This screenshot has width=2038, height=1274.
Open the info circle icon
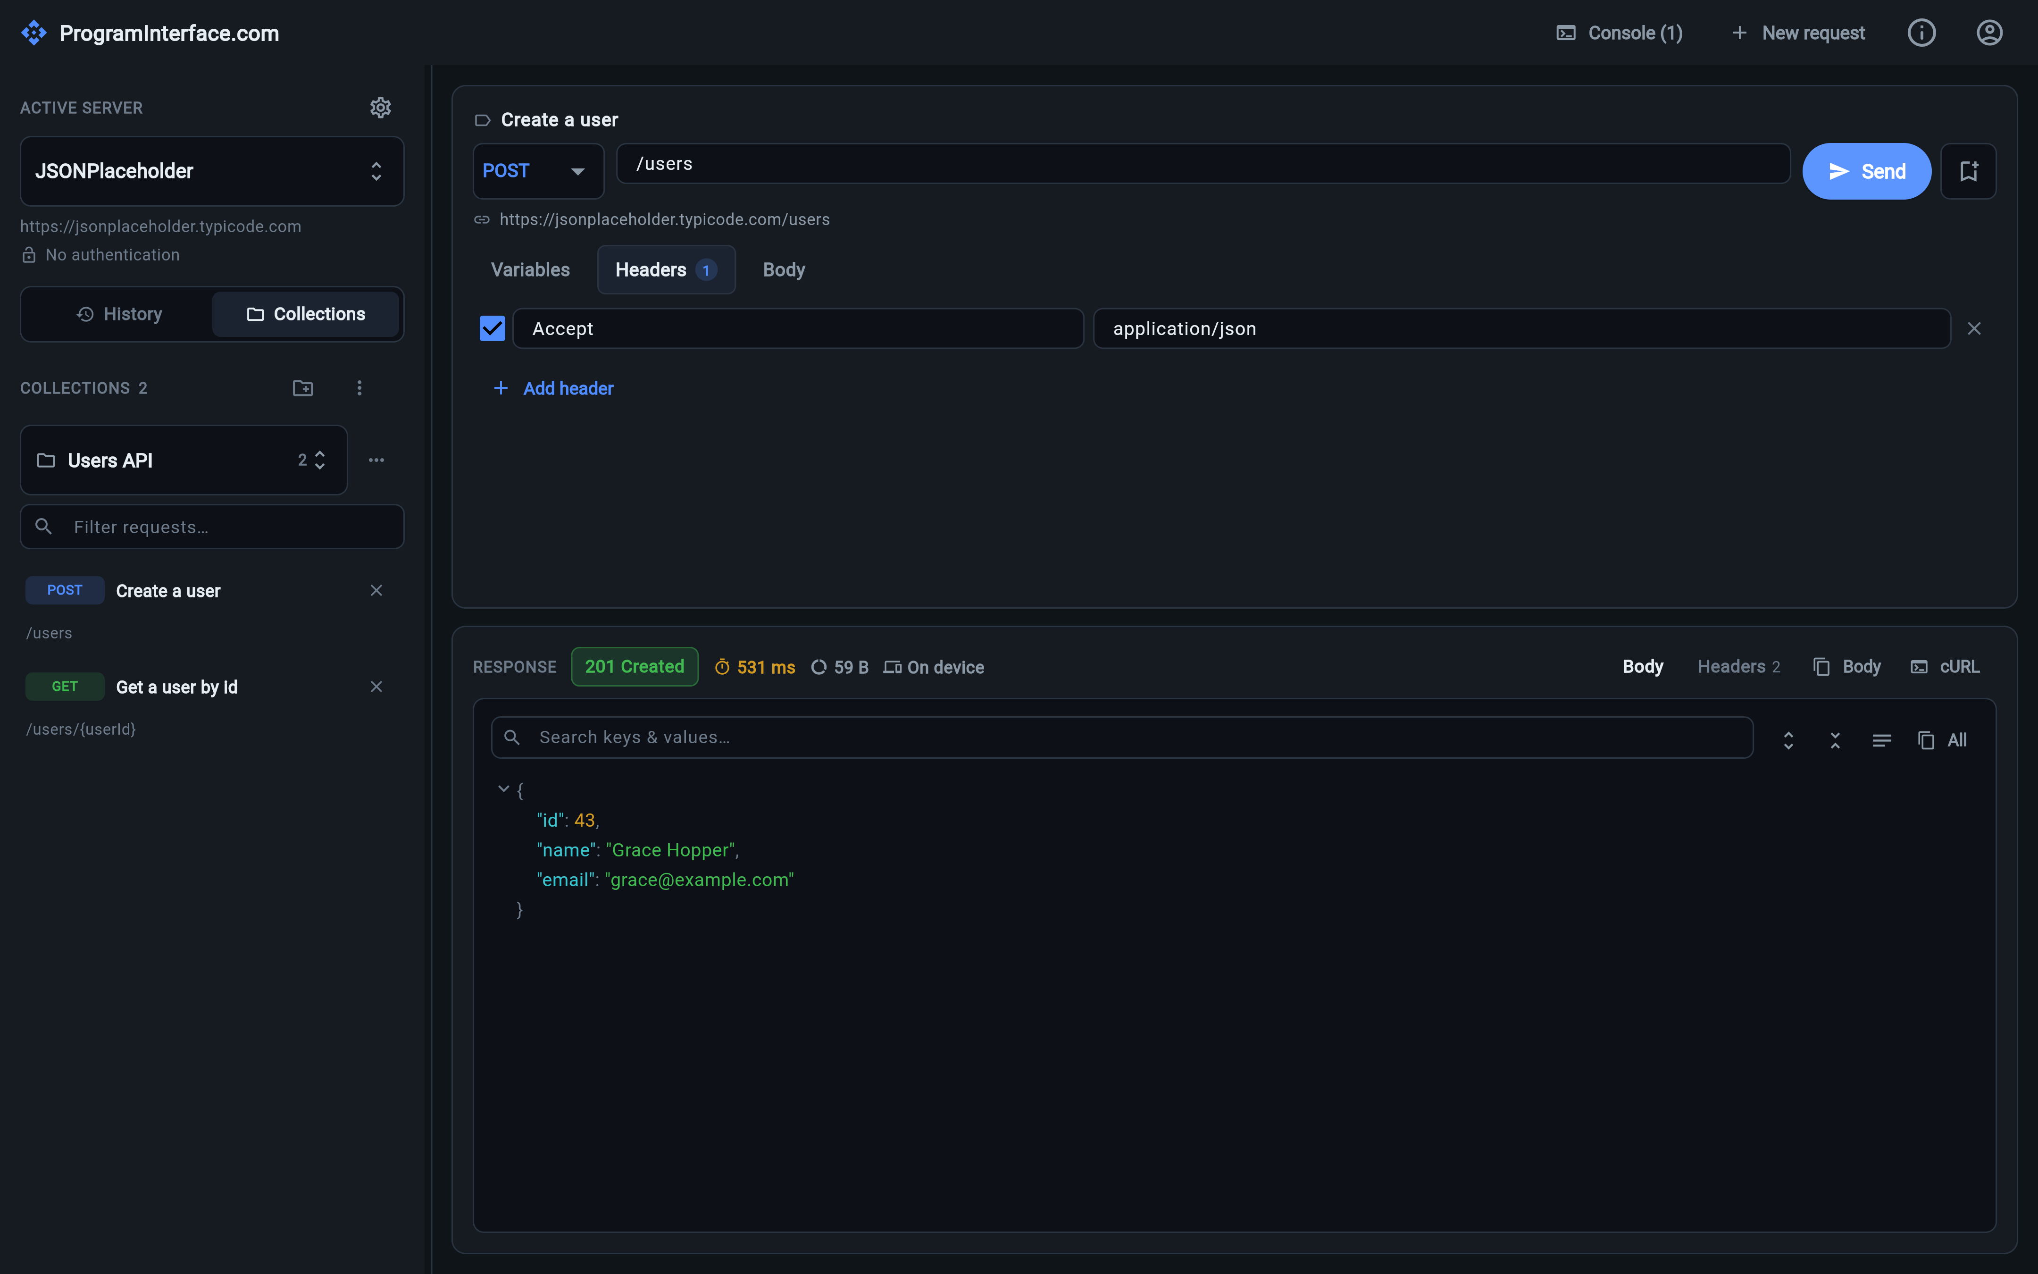[x=1922, y=33]
